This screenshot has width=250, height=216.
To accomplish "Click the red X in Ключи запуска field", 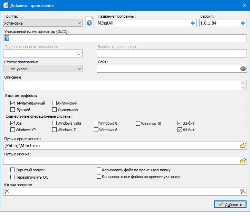I will (x=7, y=191).
